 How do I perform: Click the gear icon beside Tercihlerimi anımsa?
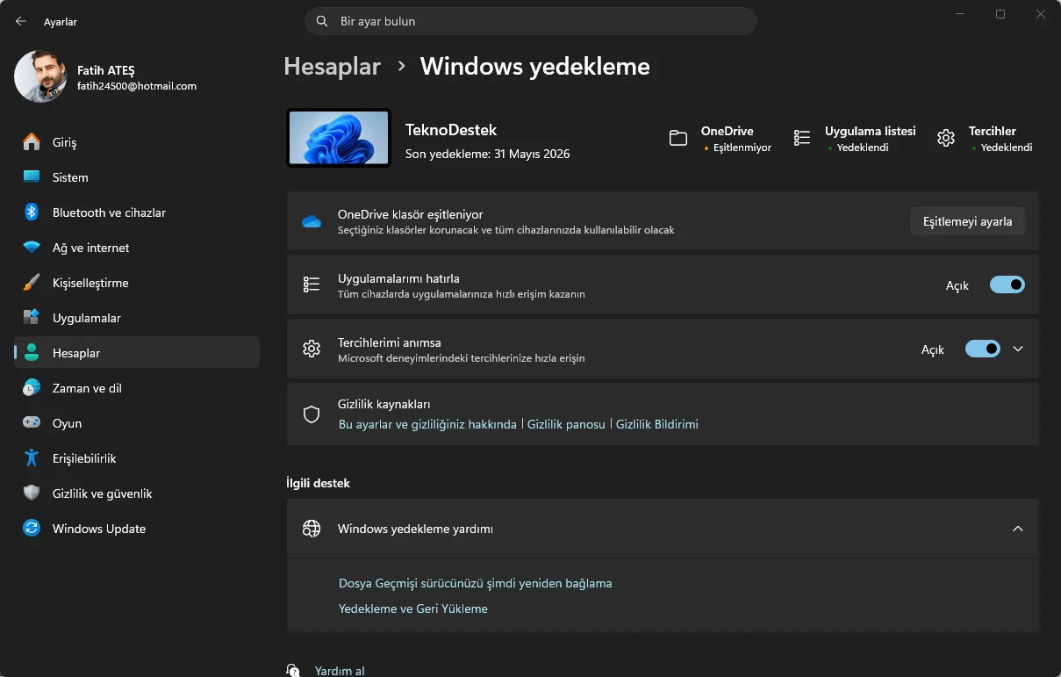(x=312, y=349)
